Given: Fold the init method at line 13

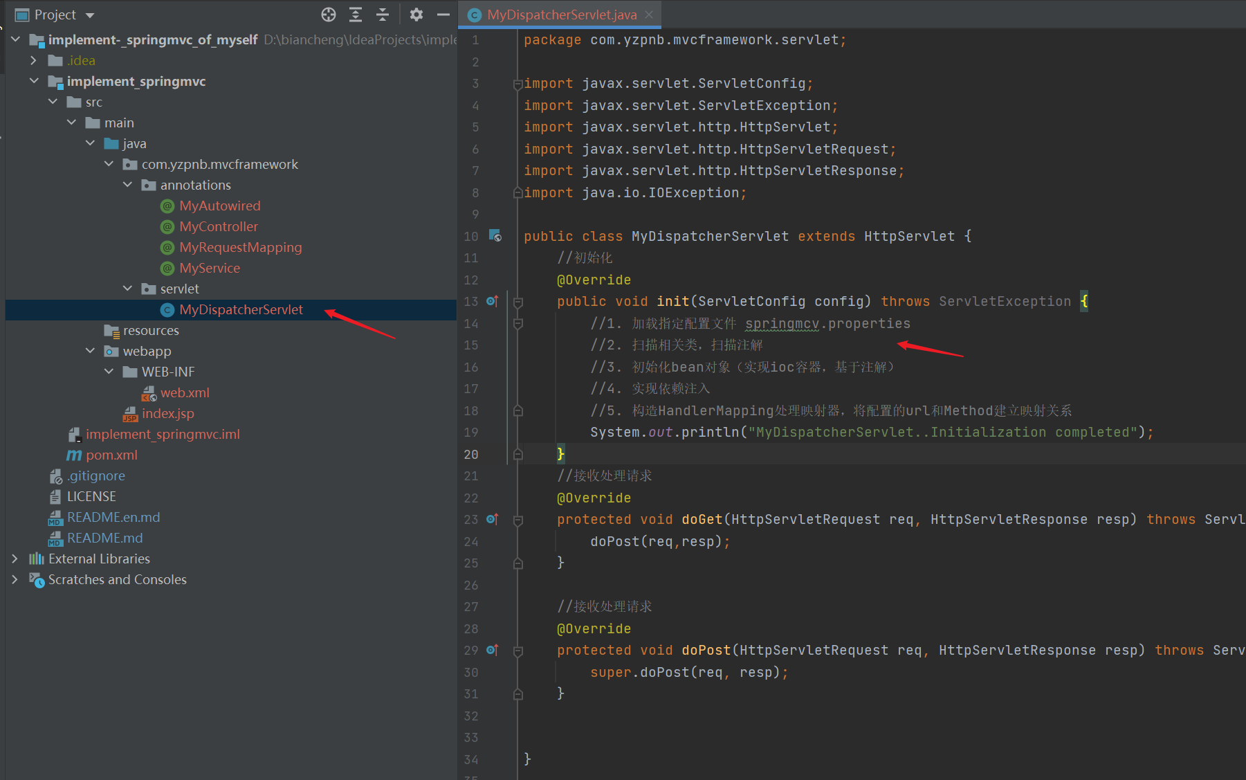Looking at the screenshot, I should point(517,302).
